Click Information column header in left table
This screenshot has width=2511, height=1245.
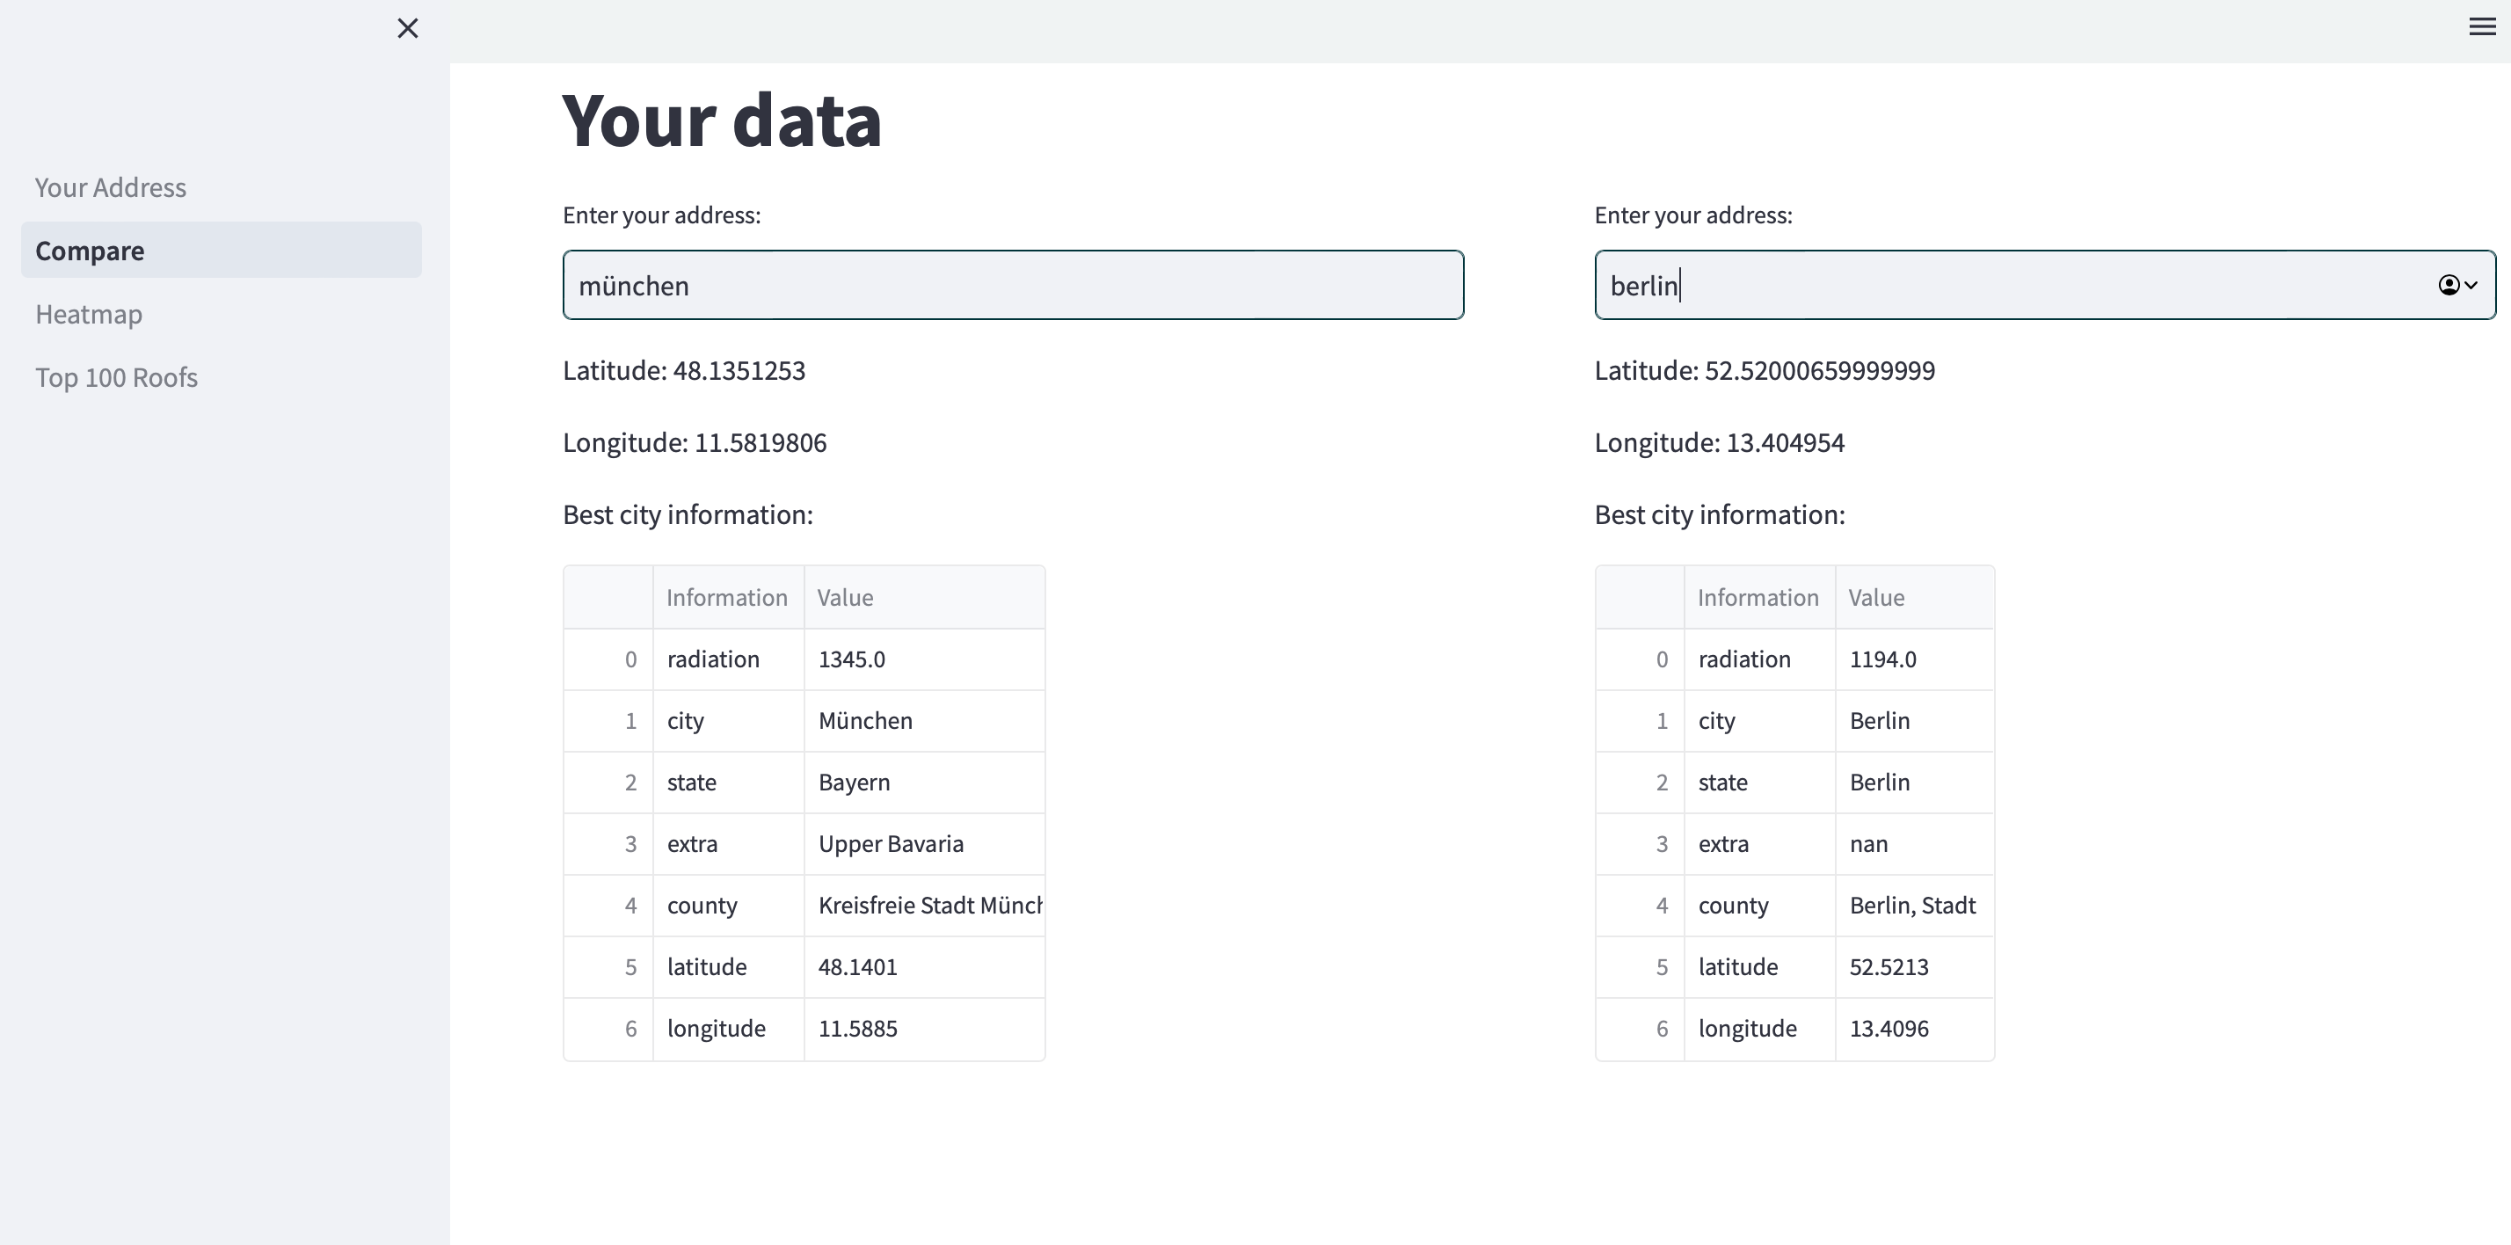click(x=727, y=598)
